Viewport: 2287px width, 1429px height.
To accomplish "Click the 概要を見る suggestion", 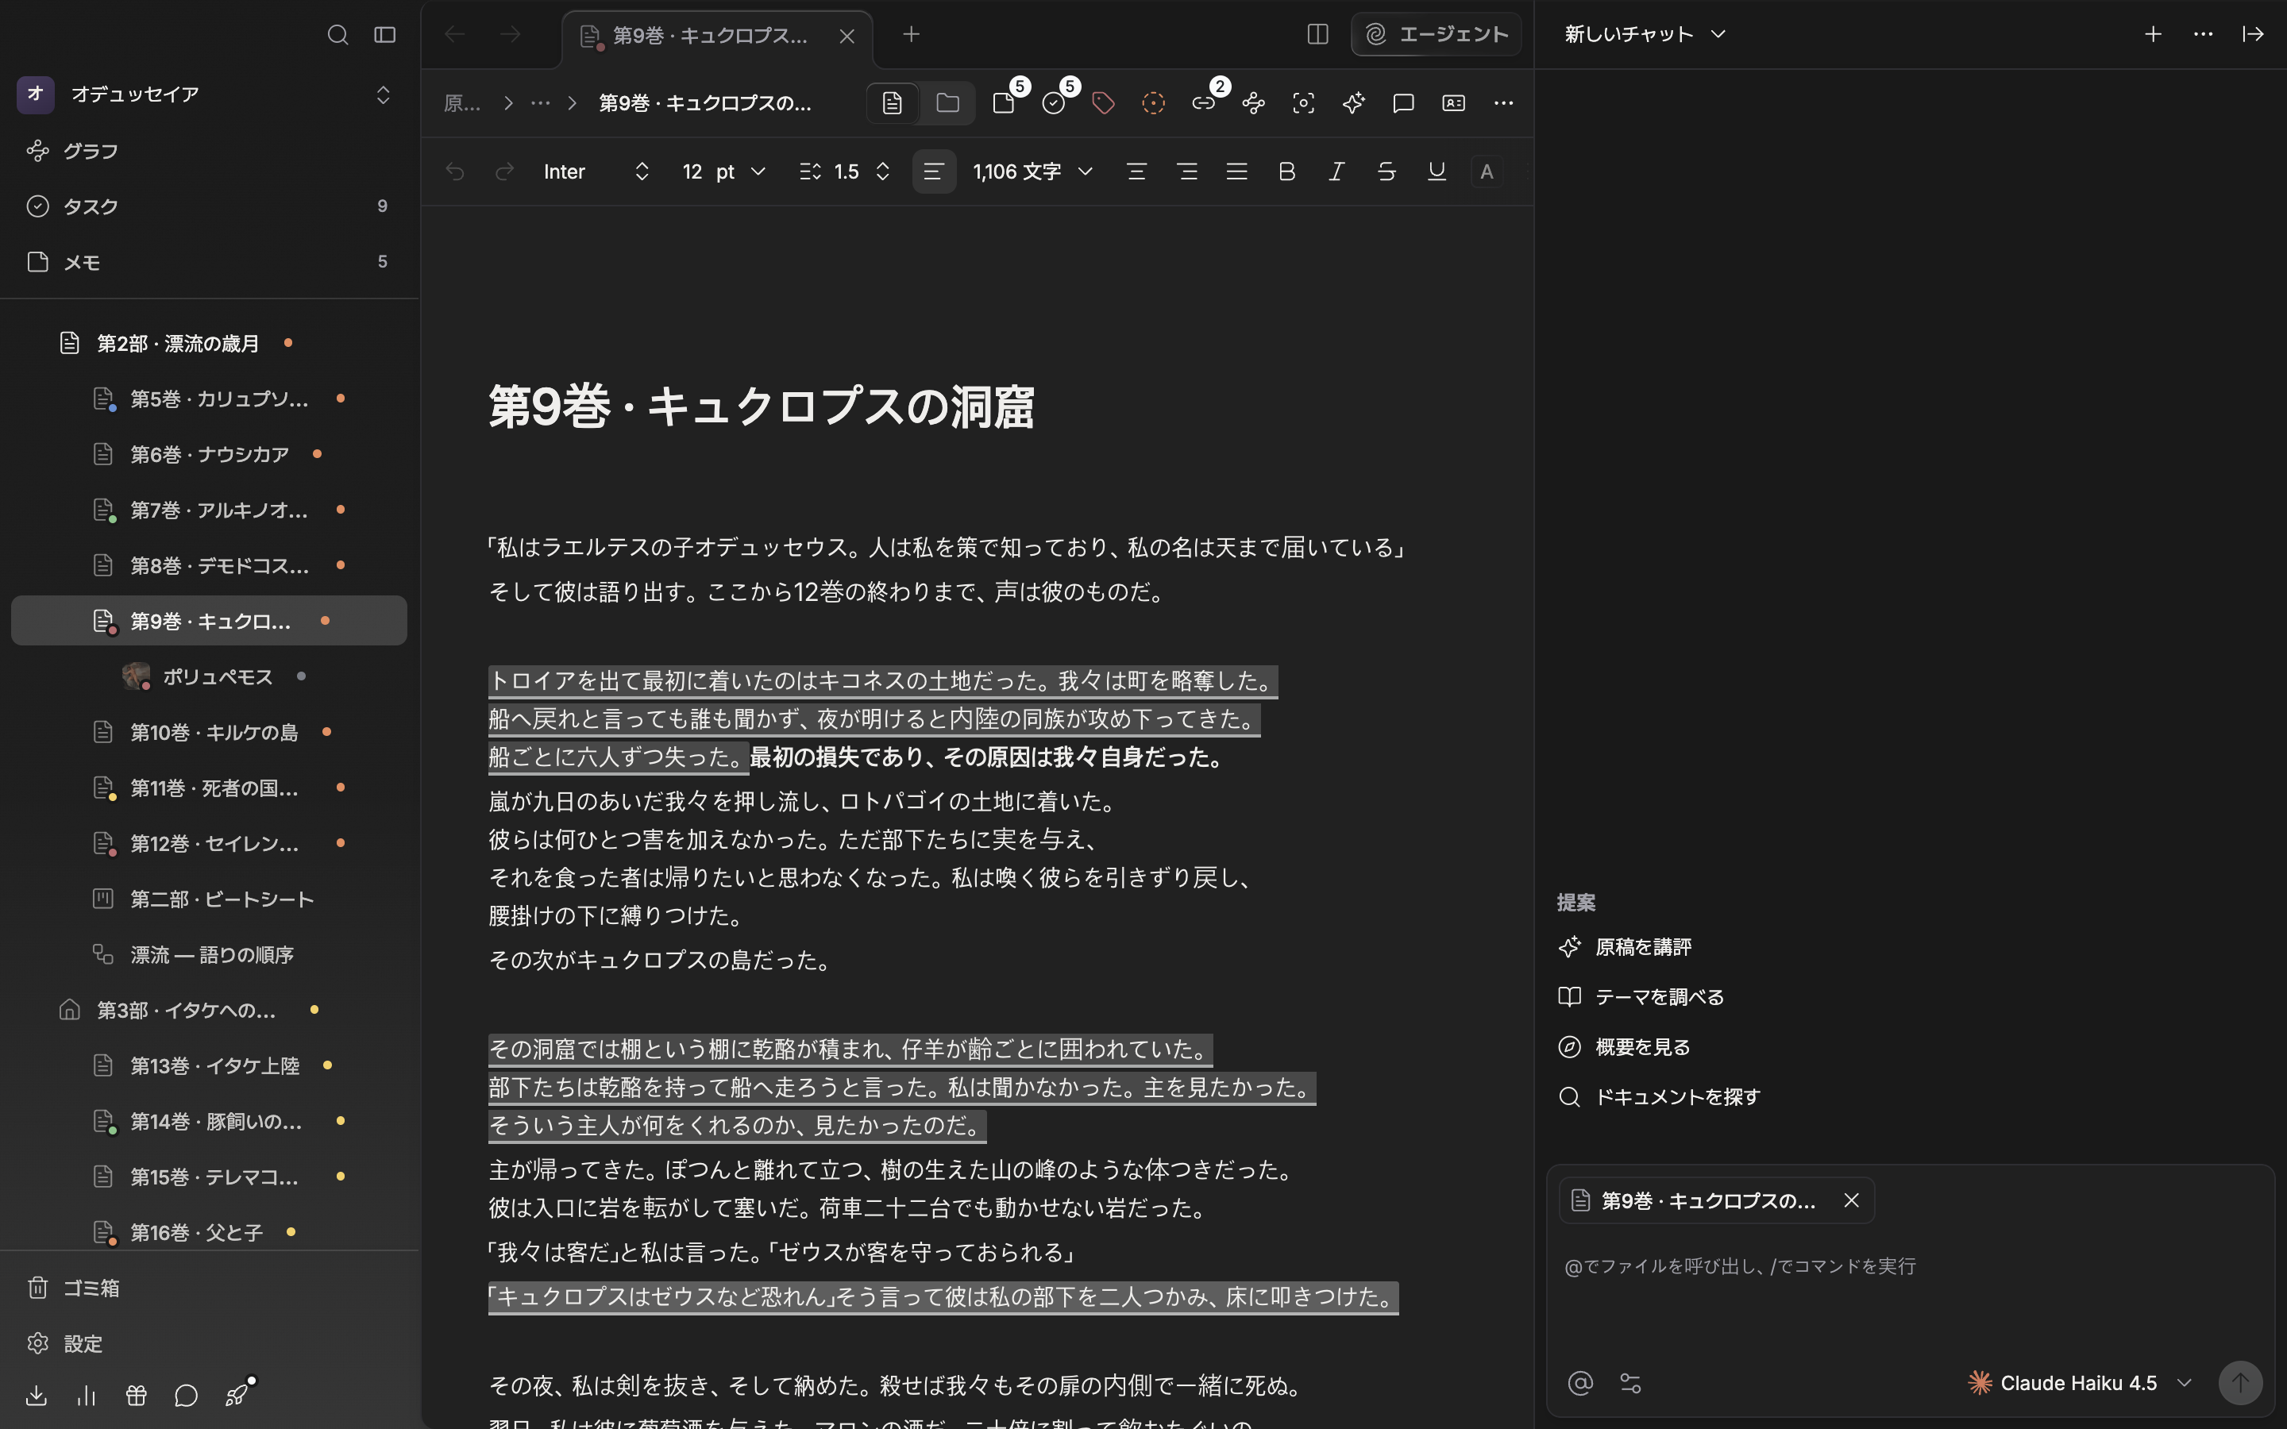I will (1625, 1047).
